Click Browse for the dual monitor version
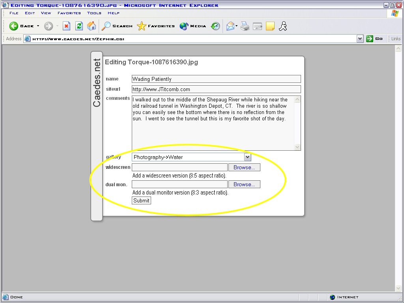 (x=244, y=184)
